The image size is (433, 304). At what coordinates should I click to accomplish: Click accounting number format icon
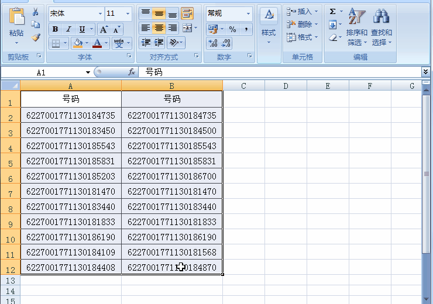click(213, 29)
